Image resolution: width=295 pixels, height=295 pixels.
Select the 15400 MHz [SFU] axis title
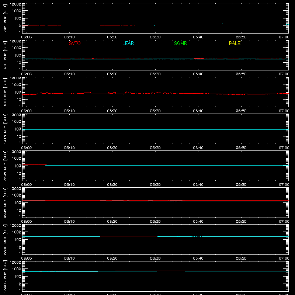[5, 276]
